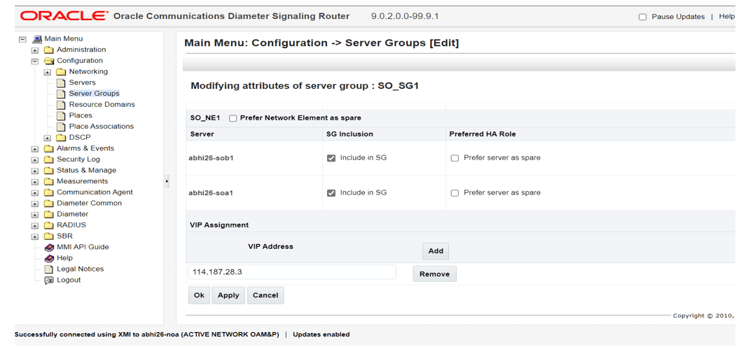Click the SG Inclusion column header
Image resolution: width=755 pixels, height=349 pixels.
tap(349, 134)
